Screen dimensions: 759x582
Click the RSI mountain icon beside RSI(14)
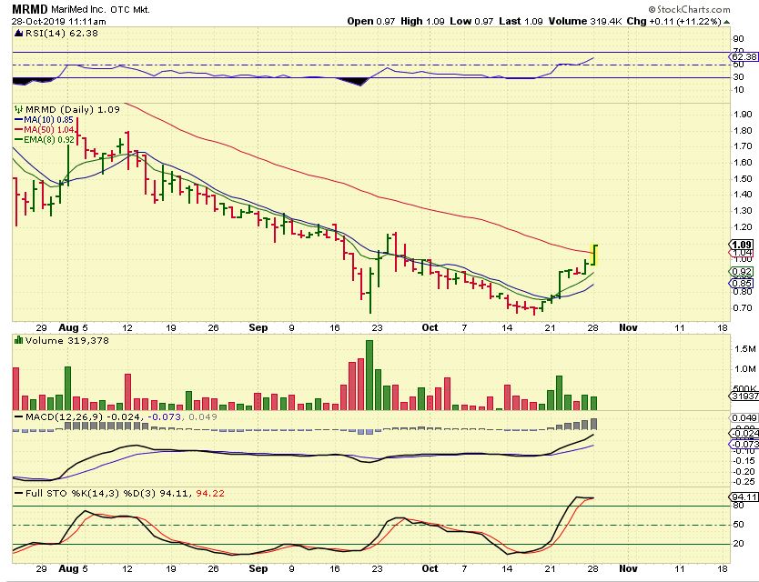click(x=18, y=34)
